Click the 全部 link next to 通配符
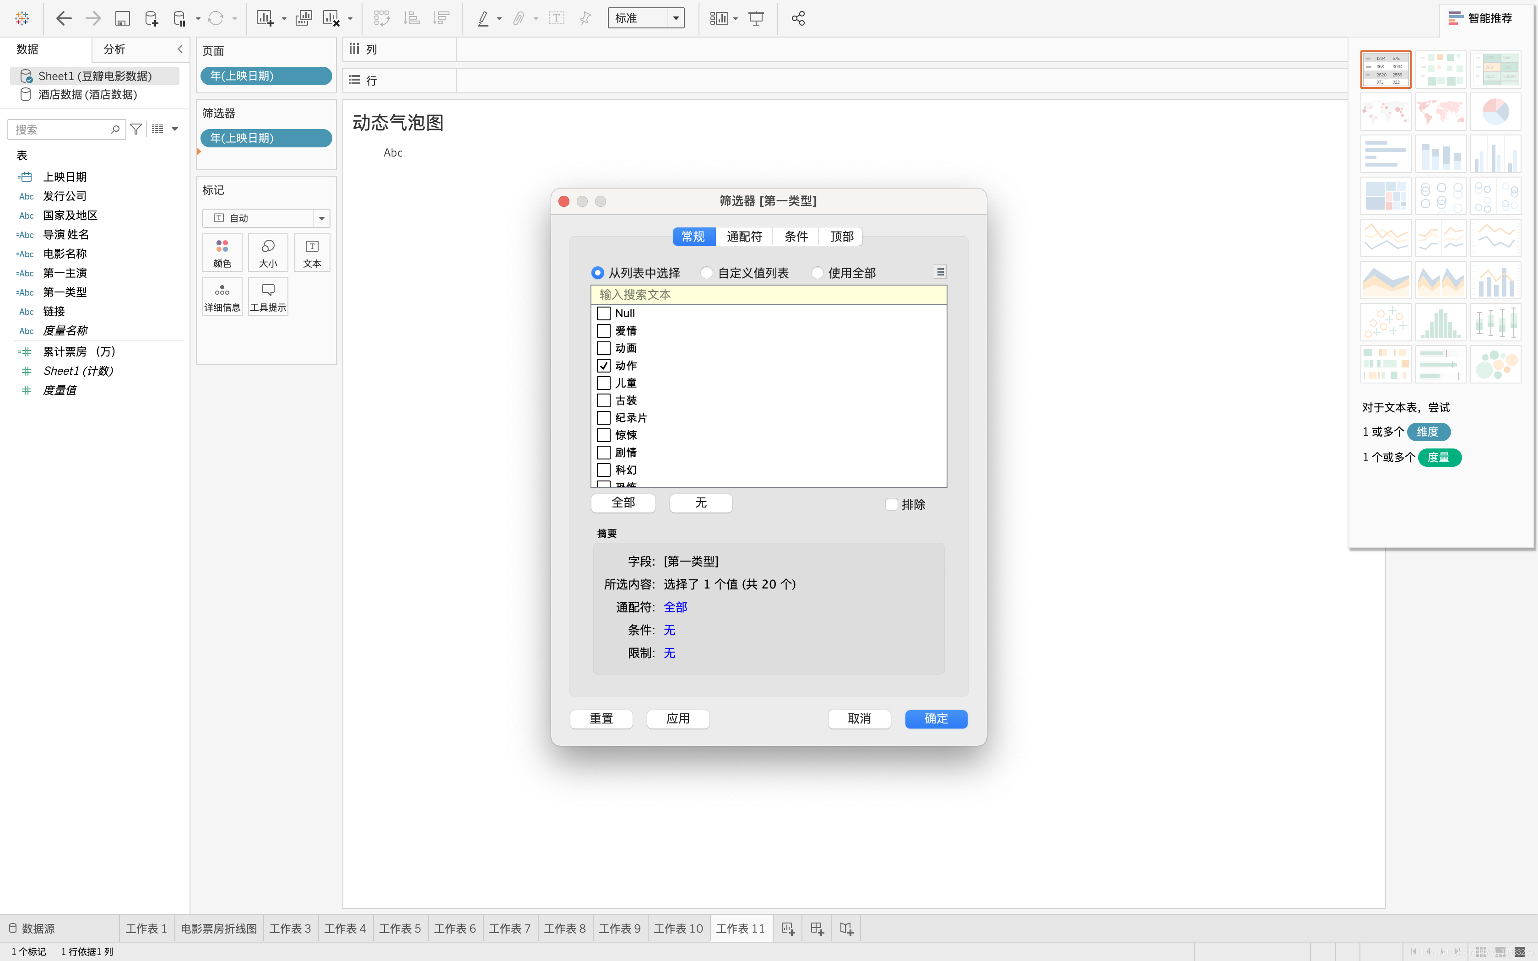1538x961 pixels. tap(675, 607)
